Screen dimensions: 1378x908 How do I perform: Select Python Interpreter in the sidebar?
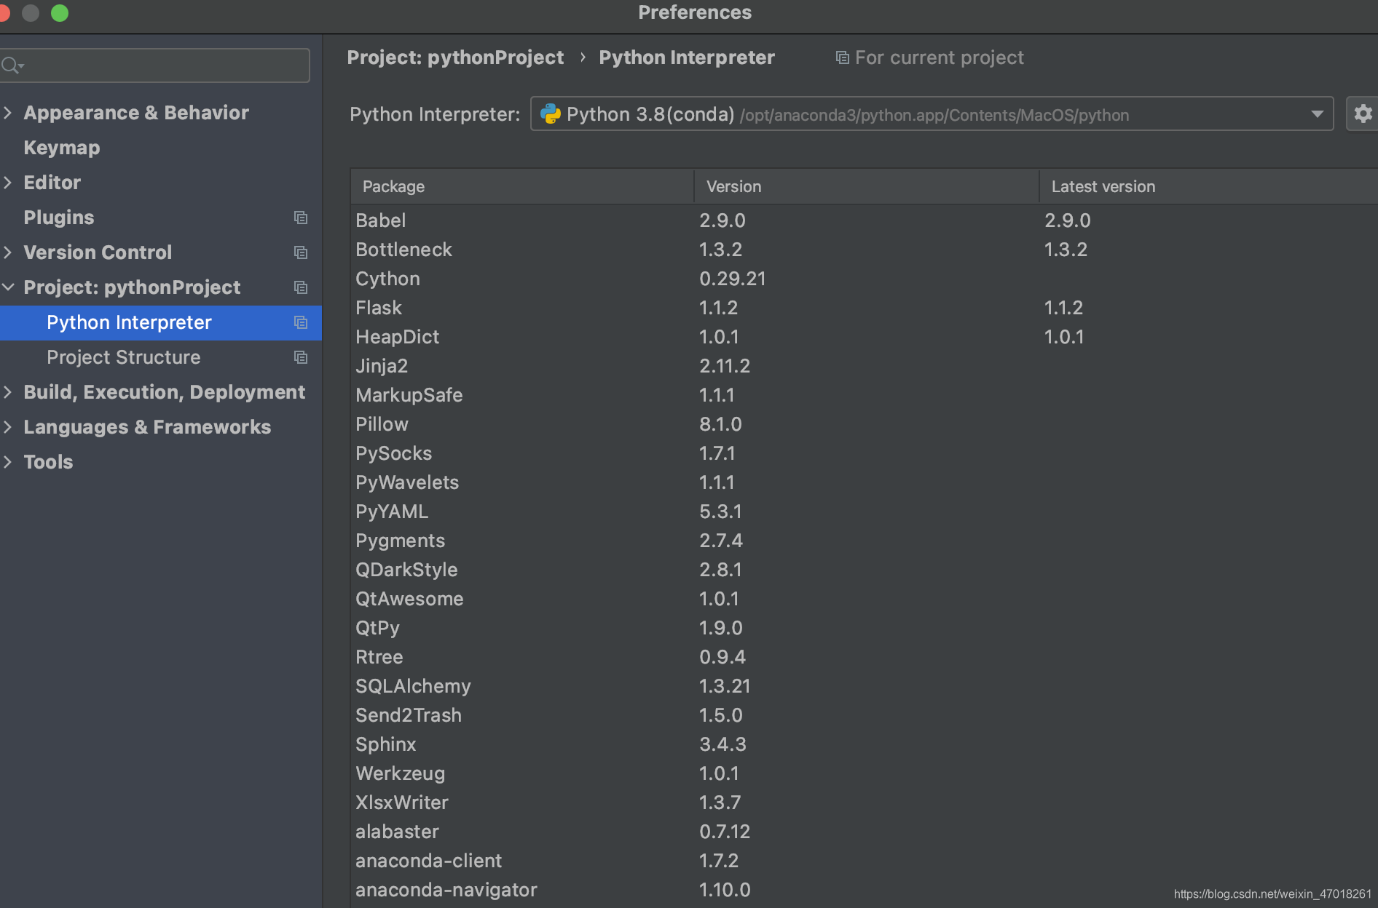point(160,322)
